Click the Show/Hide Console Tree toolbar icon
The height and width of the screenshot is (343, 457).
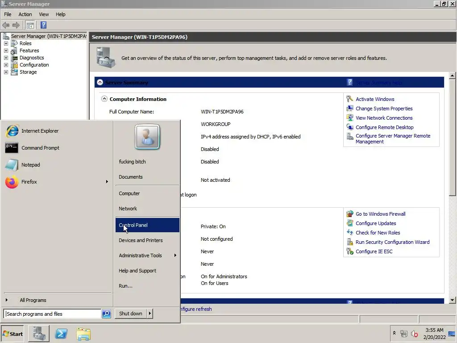pos(30,25)
